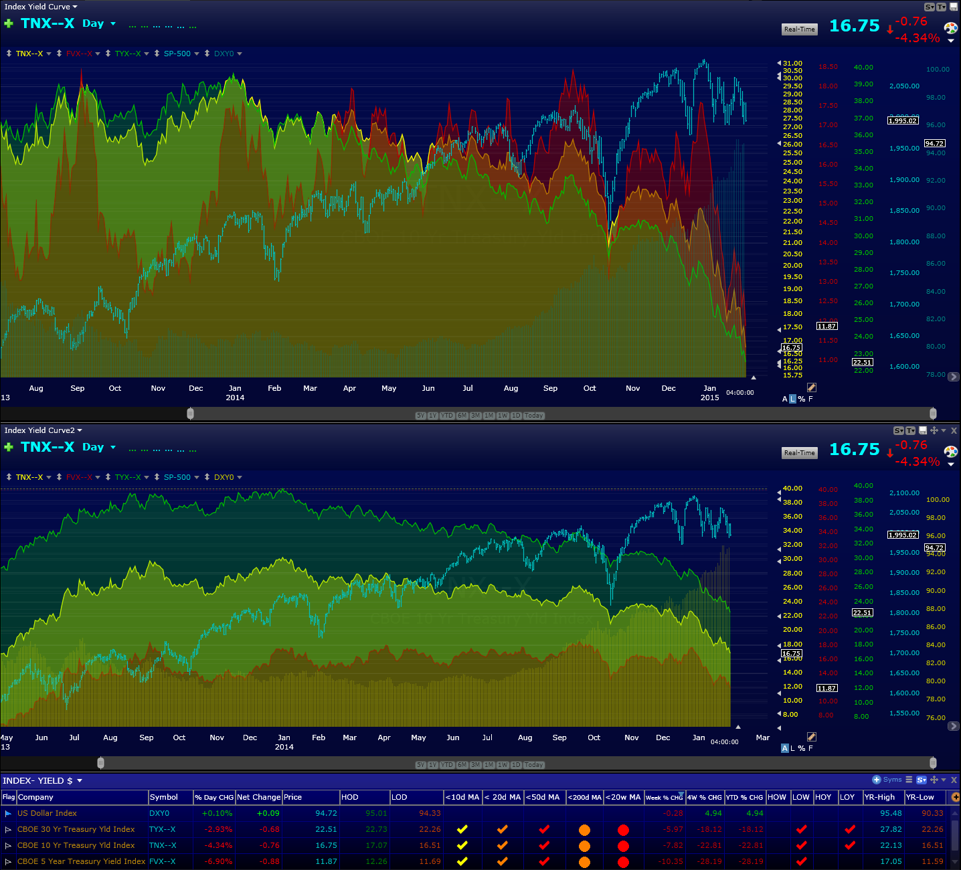The height and width of the screenshot is (870, 961).
Task: Select the Today range tab under top chart
Action: (533, 416)
